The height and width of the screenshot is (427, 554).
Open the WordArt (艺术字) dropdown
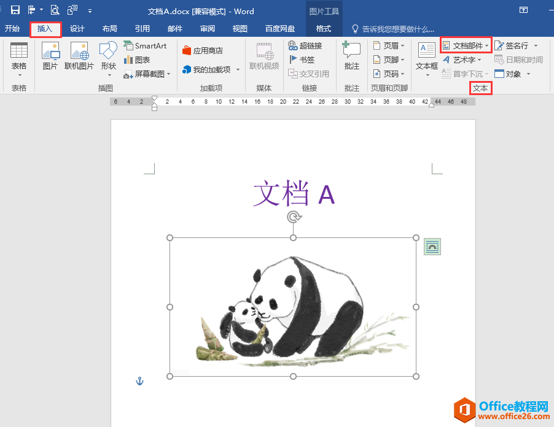[462, 60]
